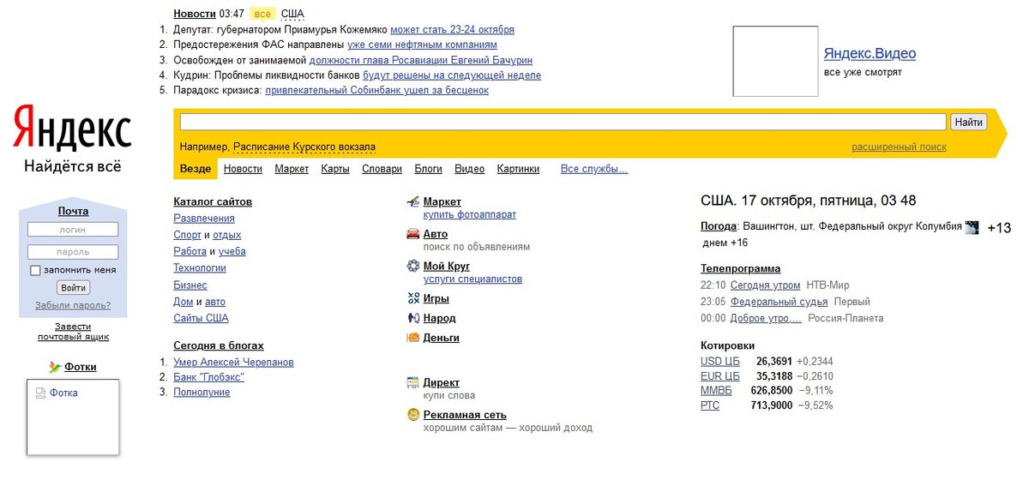Select the США news filter
This screenshot has width=1029, height=486.
tap(292, 14)
